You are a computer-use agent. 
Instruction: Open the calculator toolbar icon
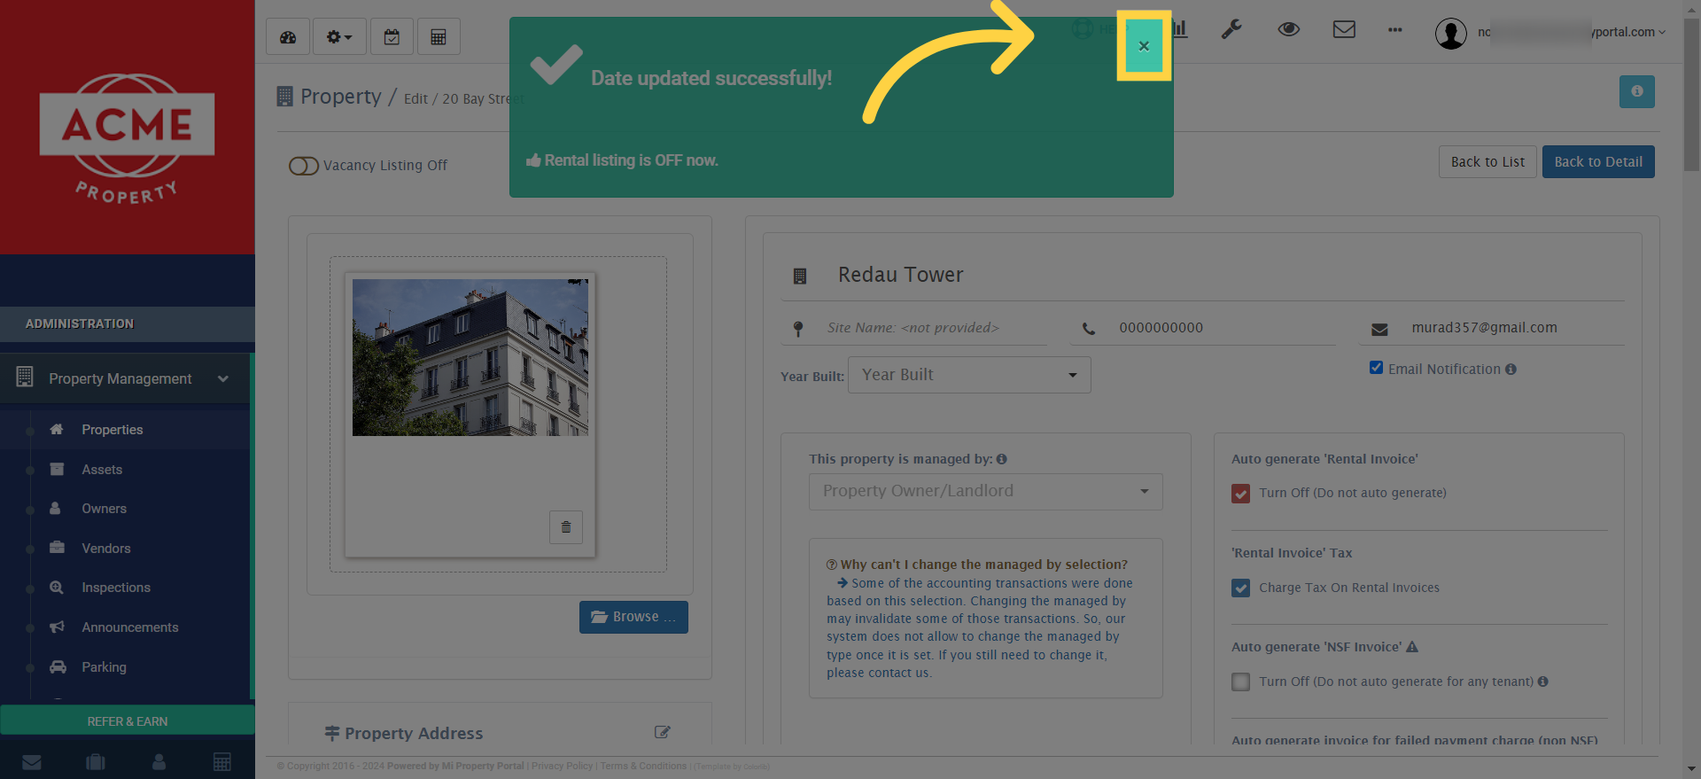[x=439, y=36]
